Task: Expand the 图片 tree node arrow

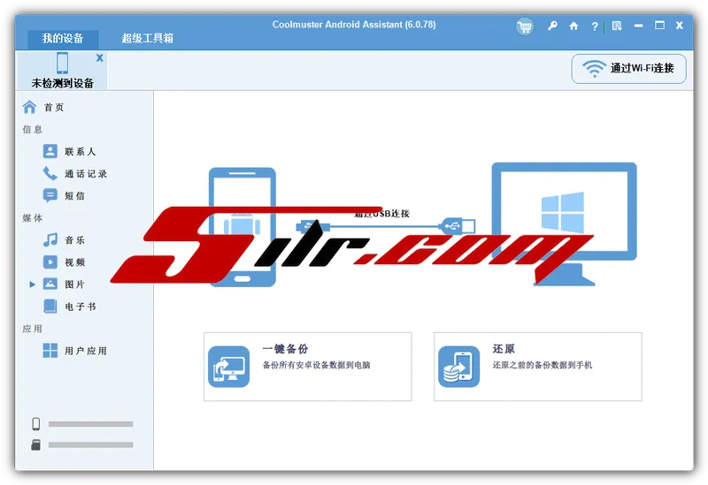Action: (32, 284)
